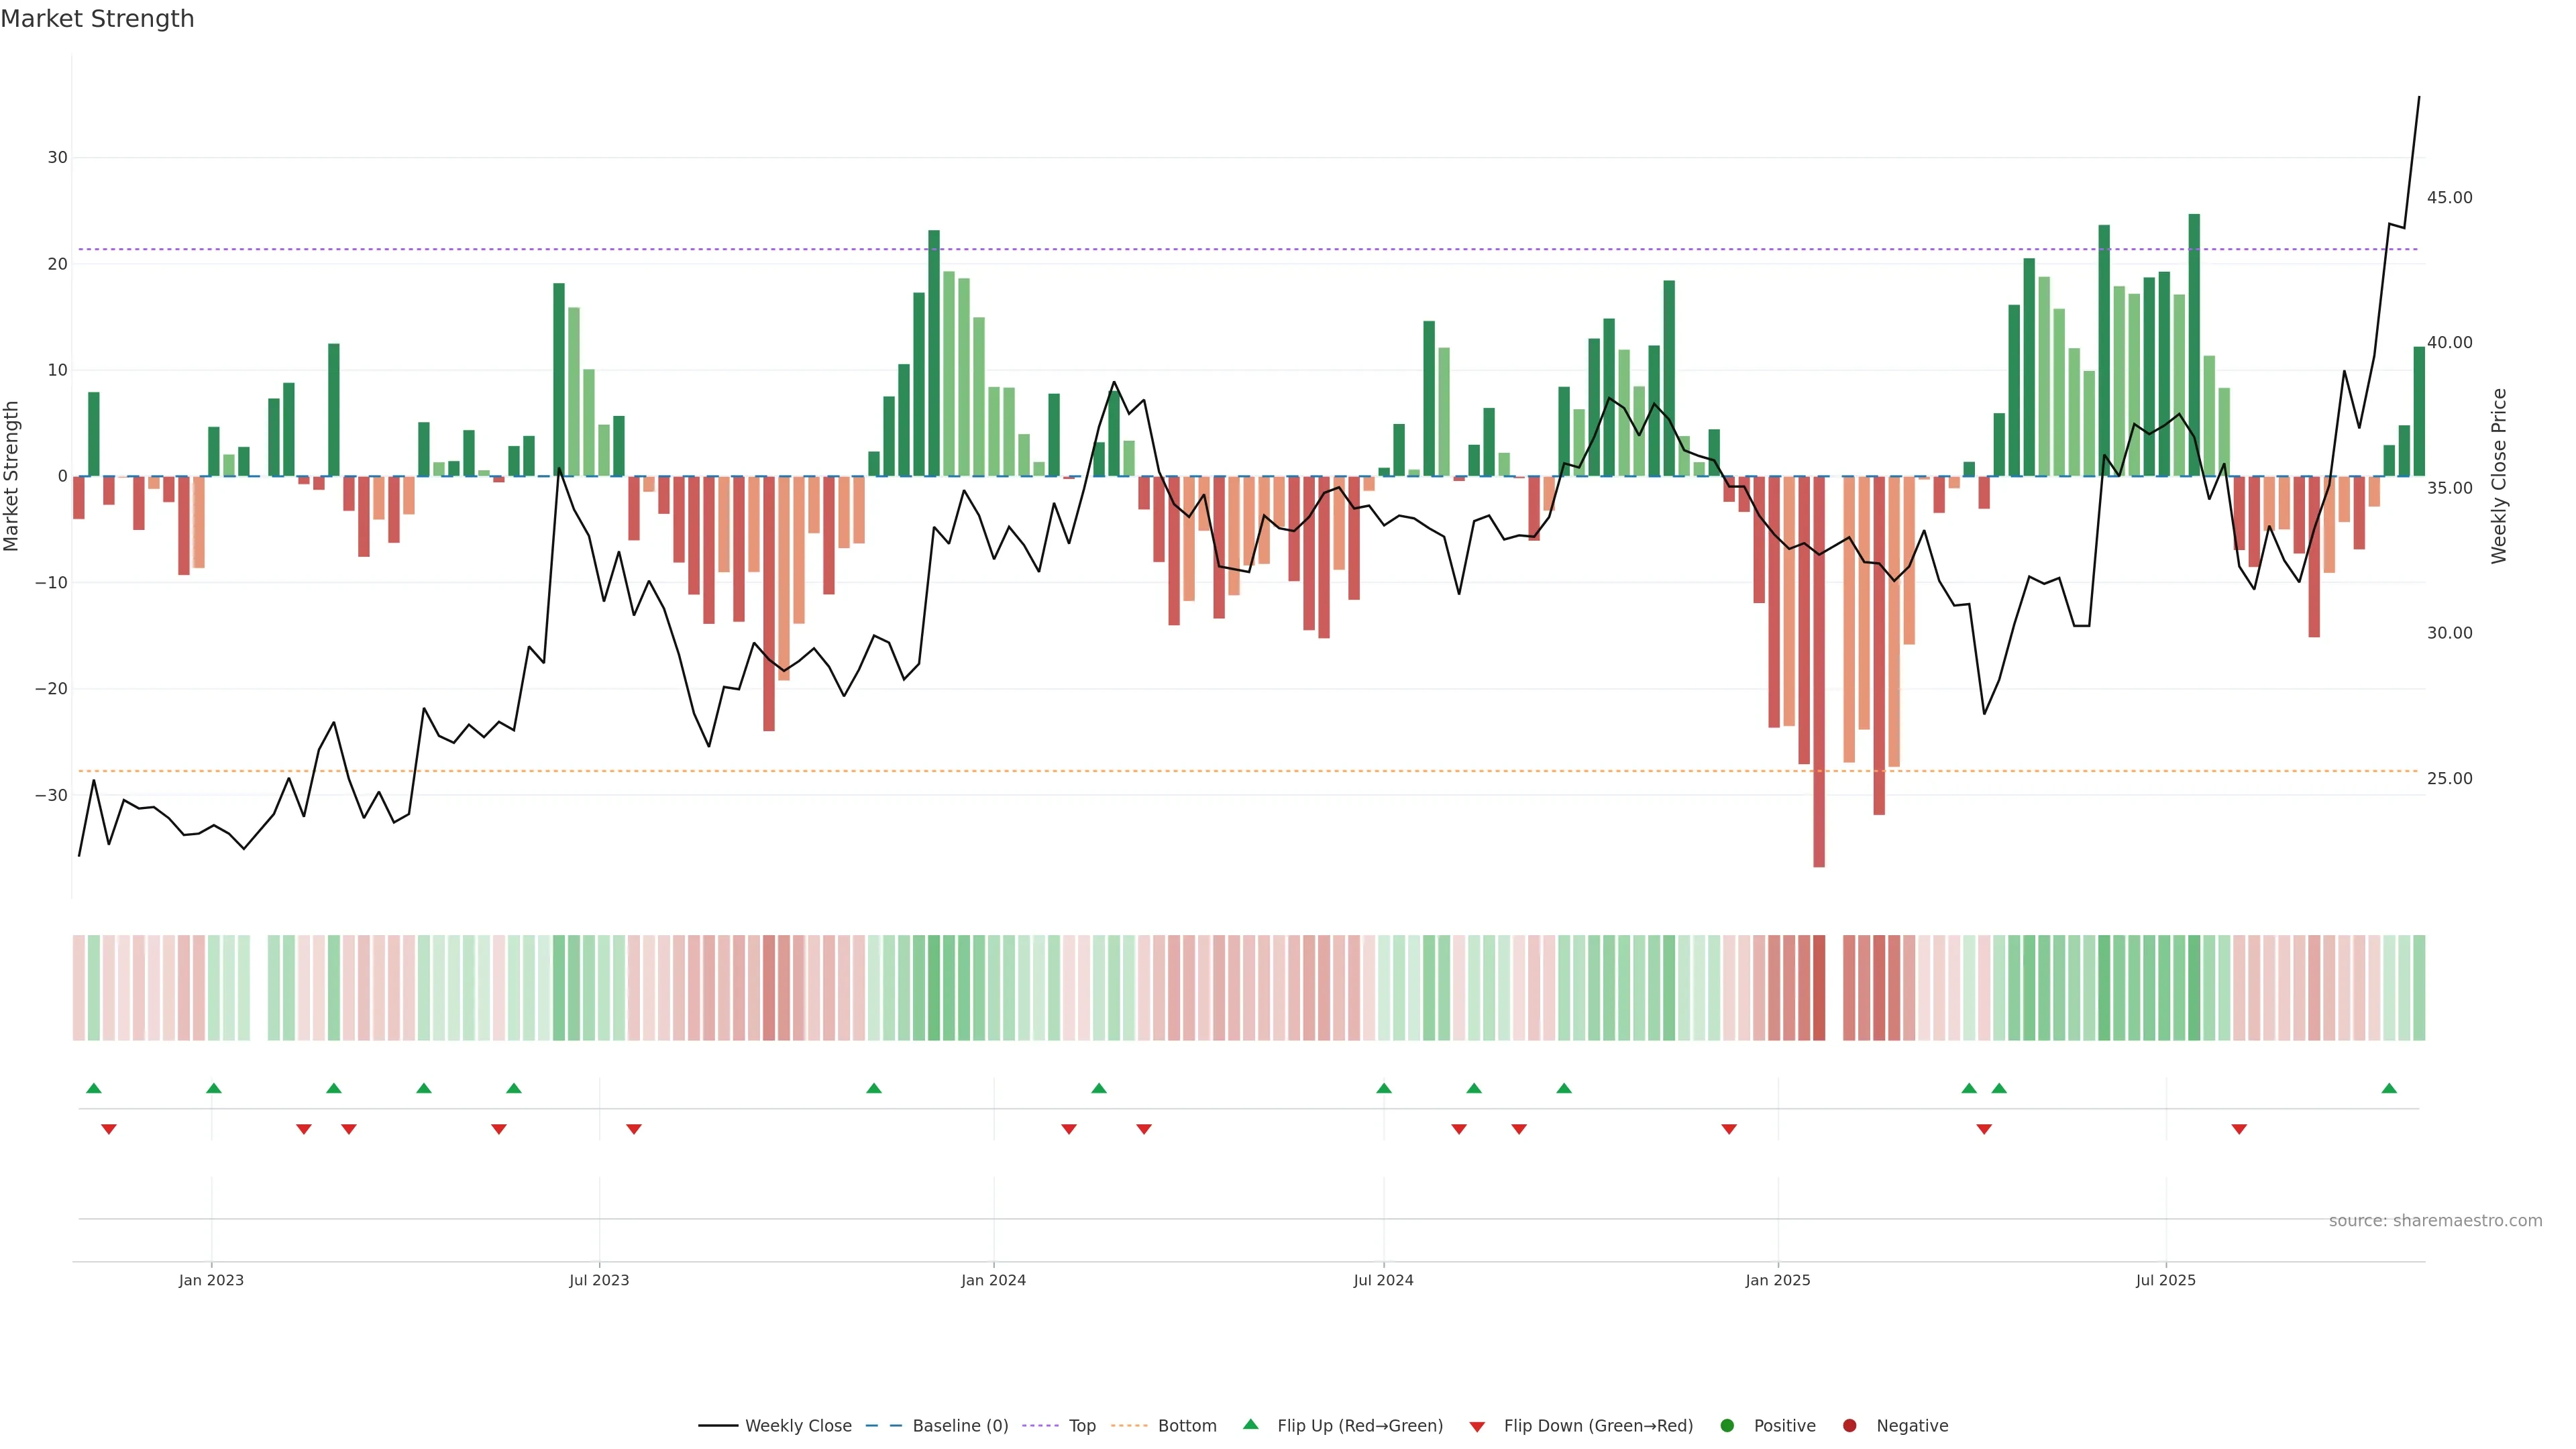The width and height of the screenshot is (2576, 1449).
Task: Click the Jan 2024 axis label
Action: [993, 1280]
